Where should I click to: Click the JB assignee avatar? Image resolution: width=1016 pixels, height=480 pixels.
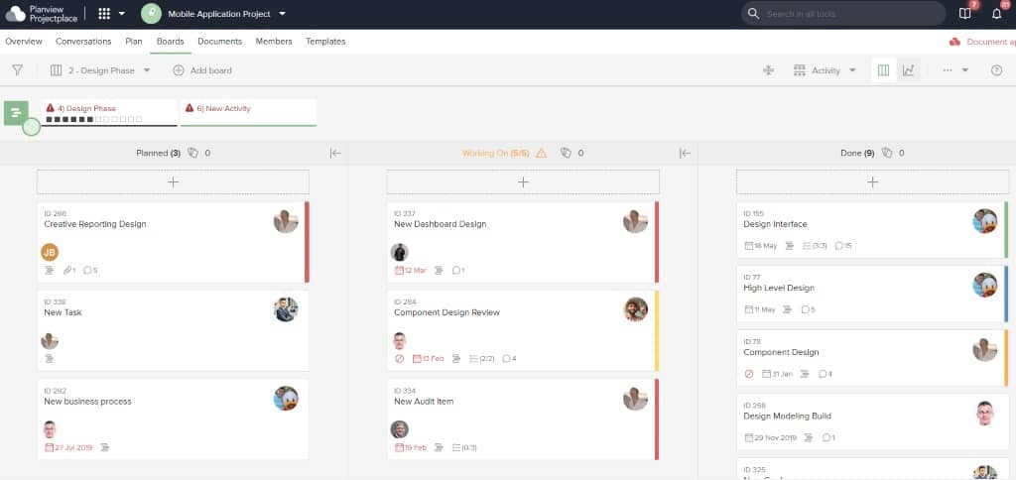[50, 252]
